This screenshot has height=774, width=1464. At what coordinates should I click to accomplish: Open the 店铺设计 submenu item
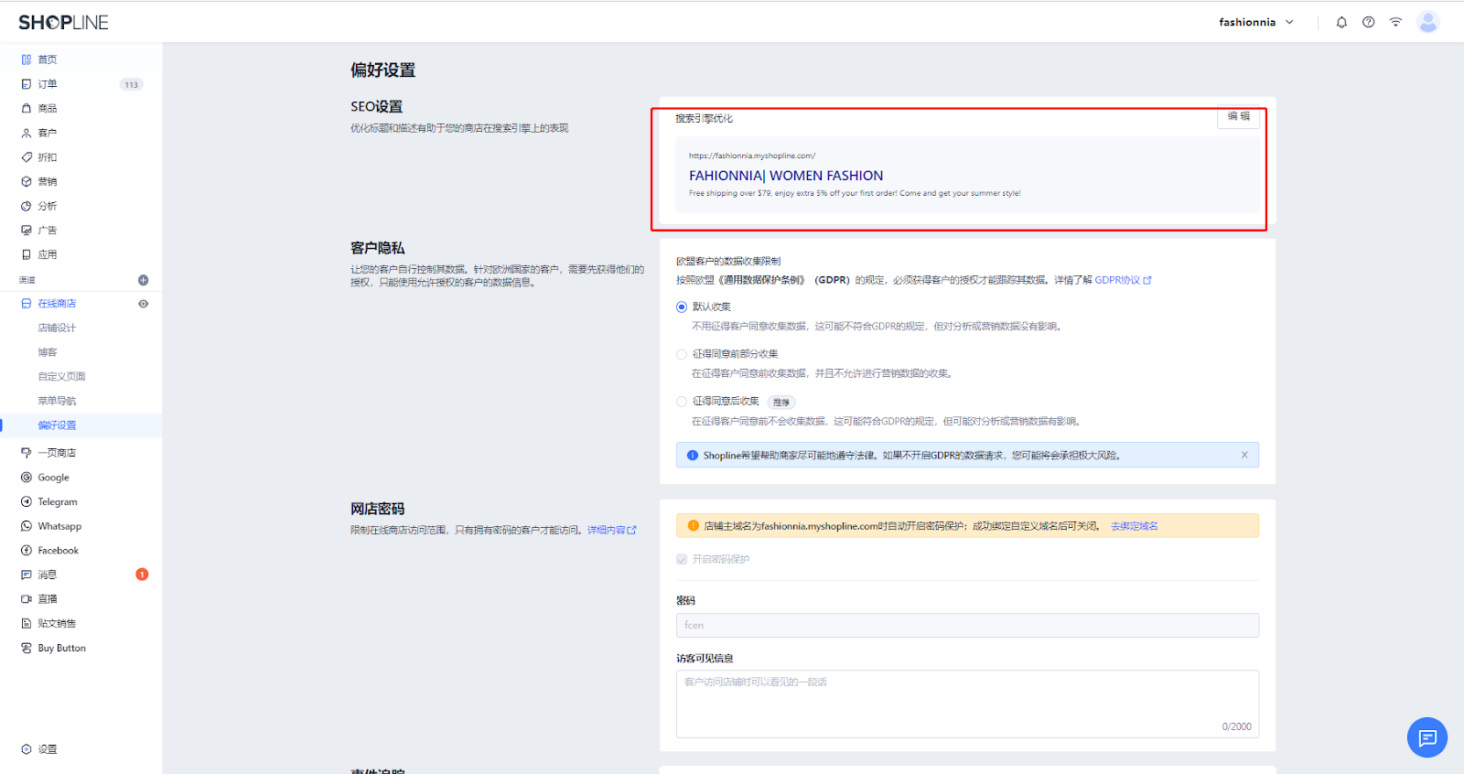click(57, 328)
